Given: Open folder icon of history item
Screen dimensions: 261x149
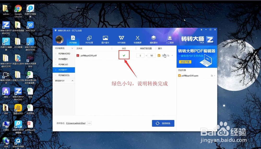Looking at the screenshot, I should click(212, 76).
